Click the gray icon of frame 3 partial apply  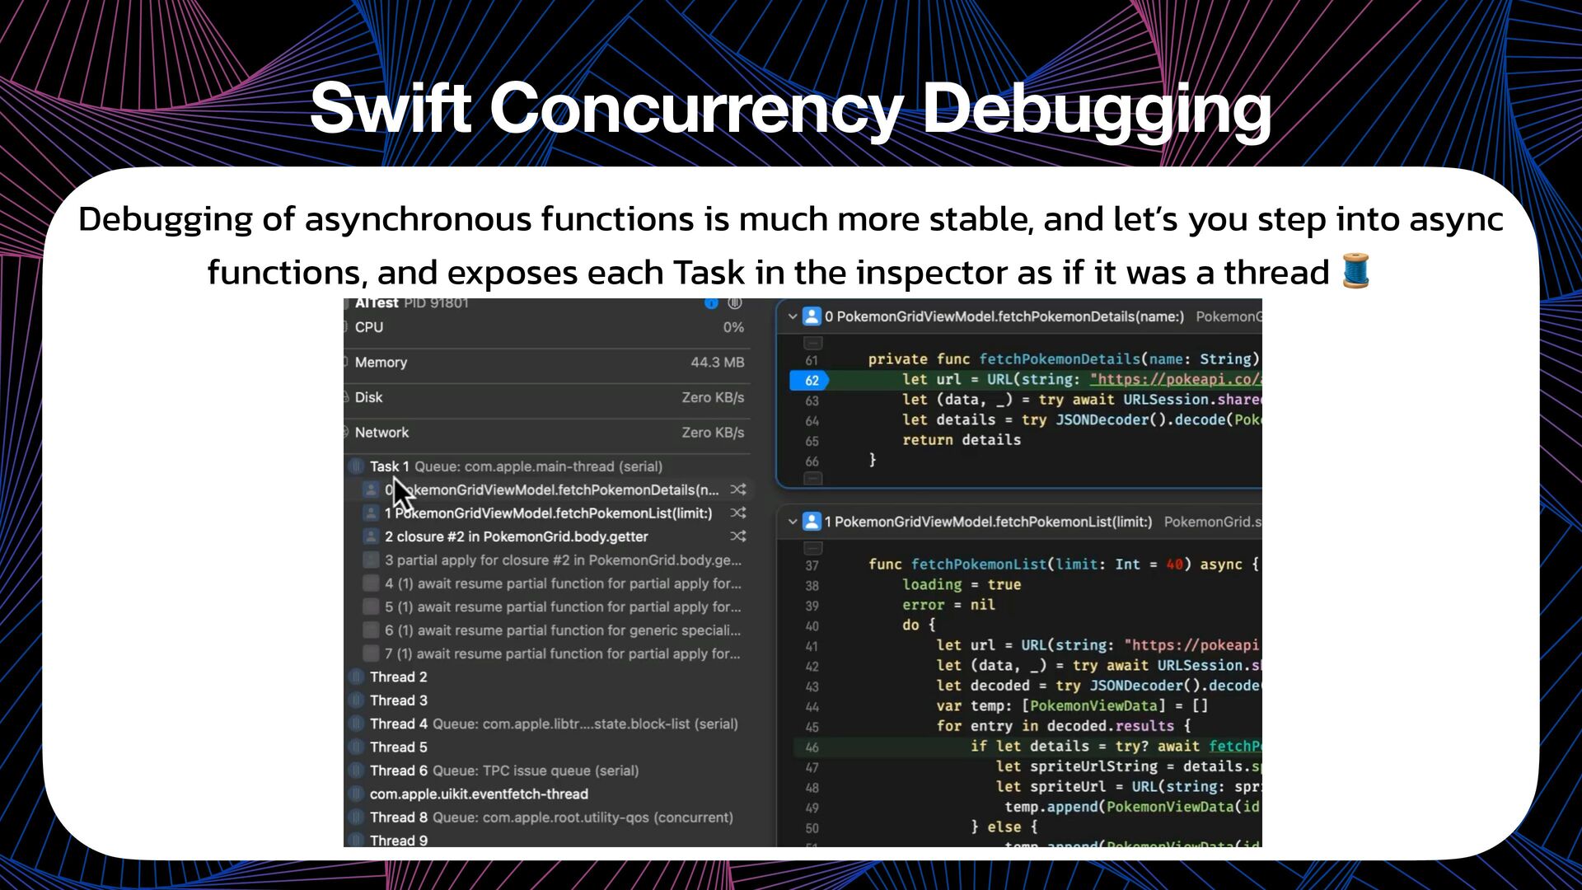[x=372, y=560]
